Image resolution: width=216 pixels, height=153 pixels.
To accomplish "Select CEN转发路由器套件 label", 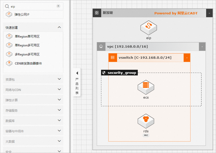I will tap(28, 64).
